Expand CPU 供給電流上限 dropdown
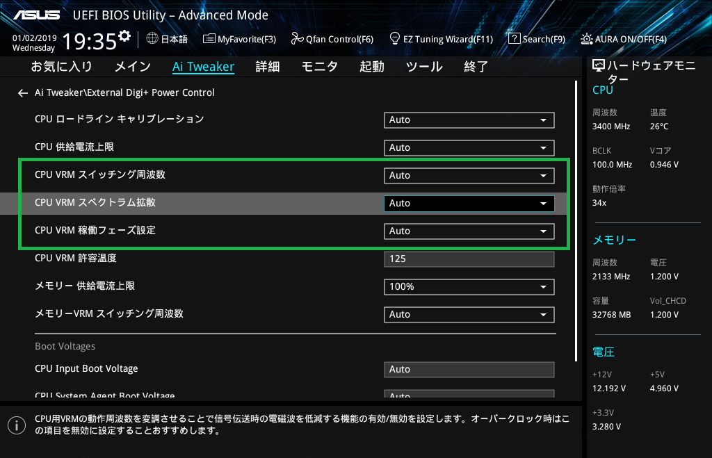Image resolution: width=712 pixels, height=458 pixels. (x=469, y=147)
